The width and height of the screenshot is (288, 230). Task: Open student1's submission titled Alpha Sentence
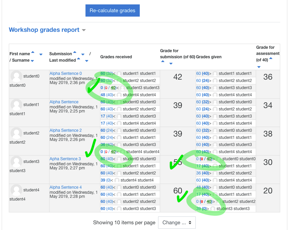tap(64, 102)
